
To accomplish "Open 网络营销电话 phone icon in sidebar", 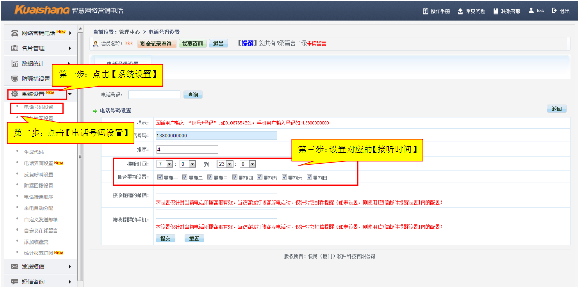I will coord(15,33).
